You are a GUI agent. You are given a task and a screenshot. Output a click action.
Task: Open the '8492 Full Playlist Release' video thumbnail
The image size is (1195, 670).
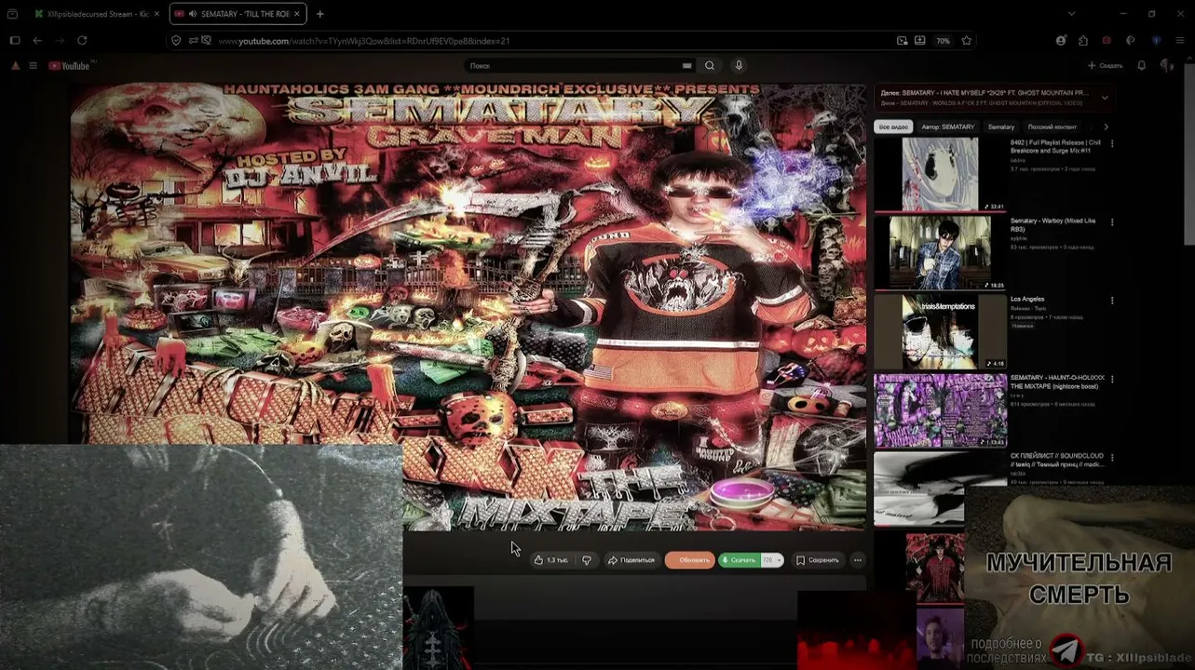pos(940,175)
